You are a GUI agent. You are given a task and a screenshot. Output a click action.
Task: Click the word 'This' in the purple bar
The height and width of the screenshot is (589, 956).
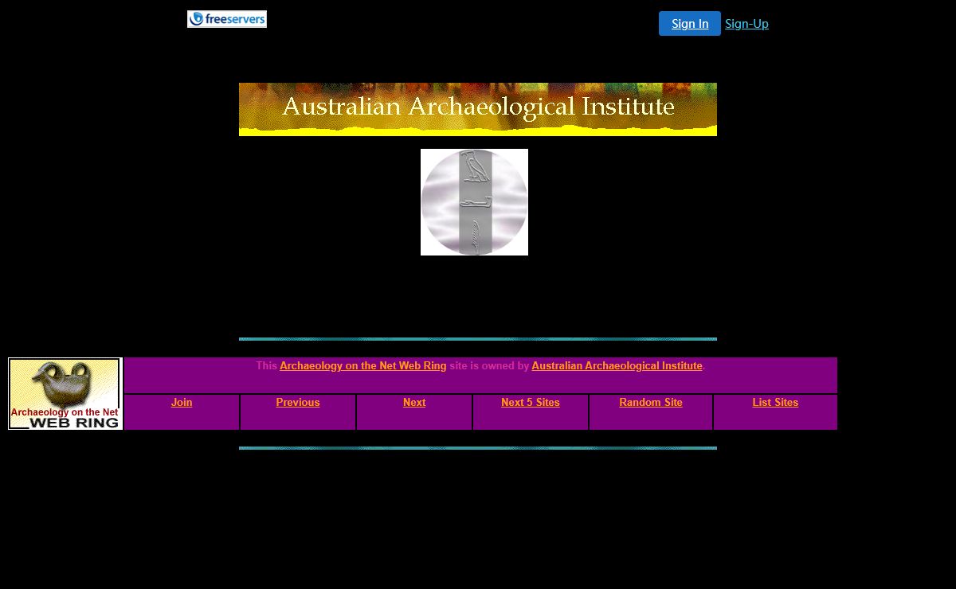point(266,366)
